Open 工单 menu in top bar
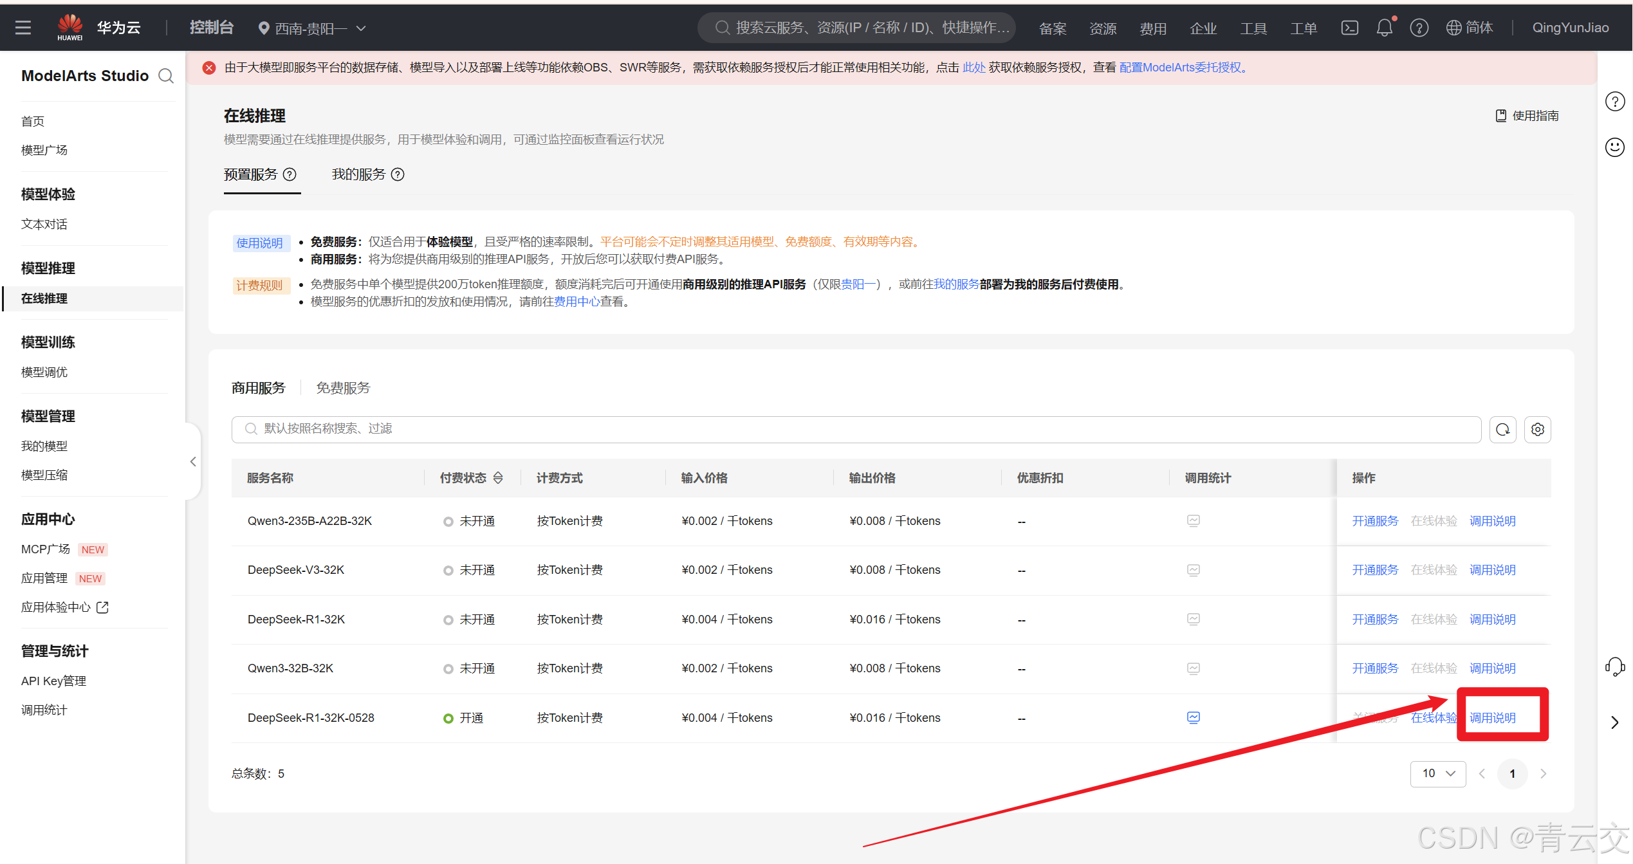This screenshot has width=1633, height=864. [x=1304, y=28]
